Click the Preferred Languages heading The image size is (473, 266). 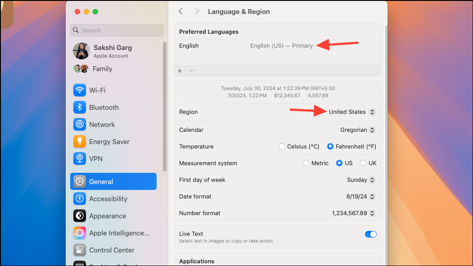tap(209, 32)
